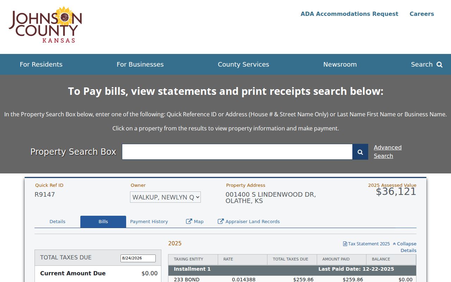Viewport: 451px width, 282px height.
Task: Click the Rate column header
Action: pyautogui.click(x=243, y=259)
